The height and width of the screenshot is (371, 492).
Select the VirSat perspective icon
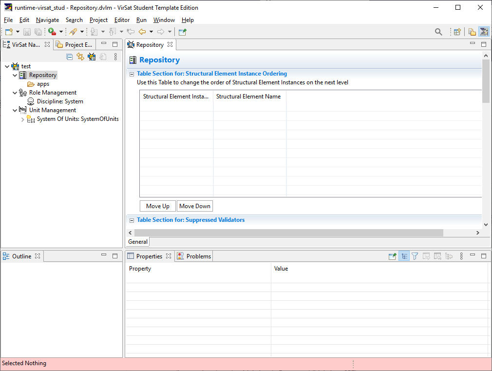tap(484, 32)
